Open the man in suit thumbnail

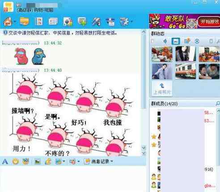pos(162,71)
